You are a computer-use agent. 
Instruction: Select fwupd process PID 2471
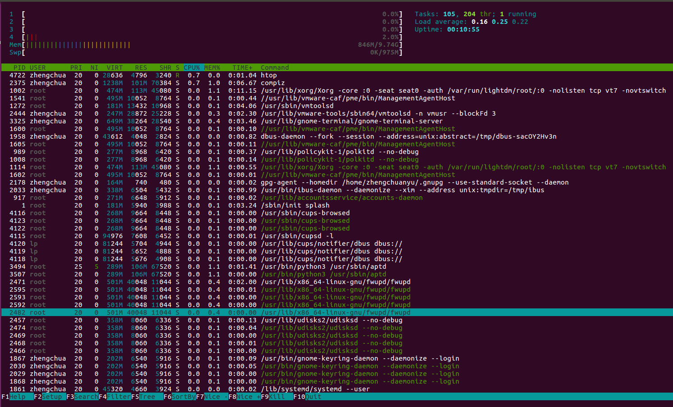click(x=336, y=282)
